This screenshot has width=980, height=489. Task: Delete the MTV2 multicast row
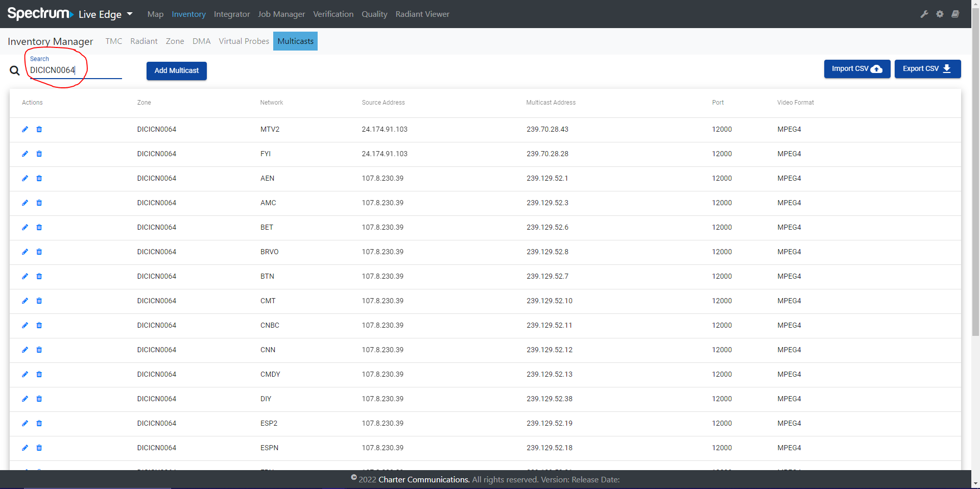39,129
